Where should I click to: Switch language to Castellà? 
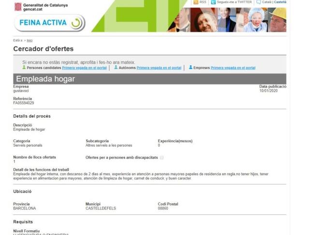click(280, 2)
